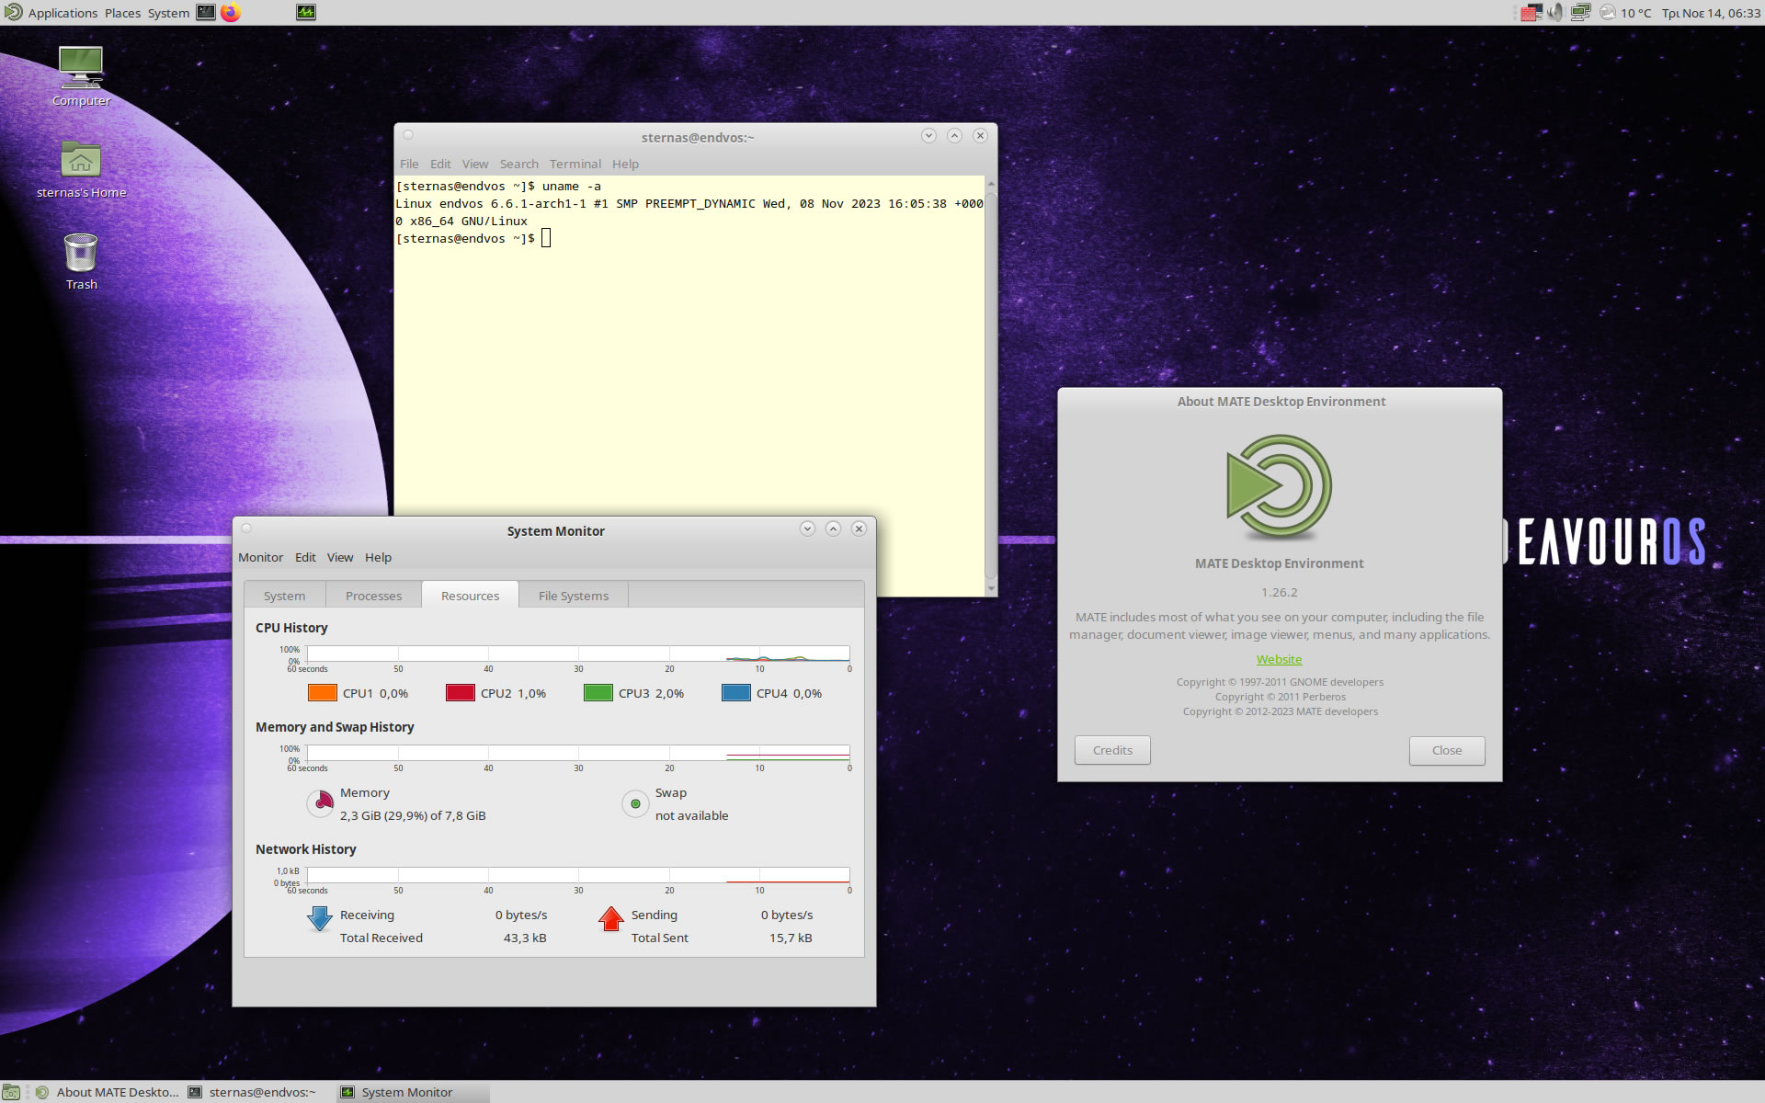Viewport: 1765px width, 1103px height.
Task: Maximize the System Monitor window
Action: pyautogui.click(x=833, y=529)
